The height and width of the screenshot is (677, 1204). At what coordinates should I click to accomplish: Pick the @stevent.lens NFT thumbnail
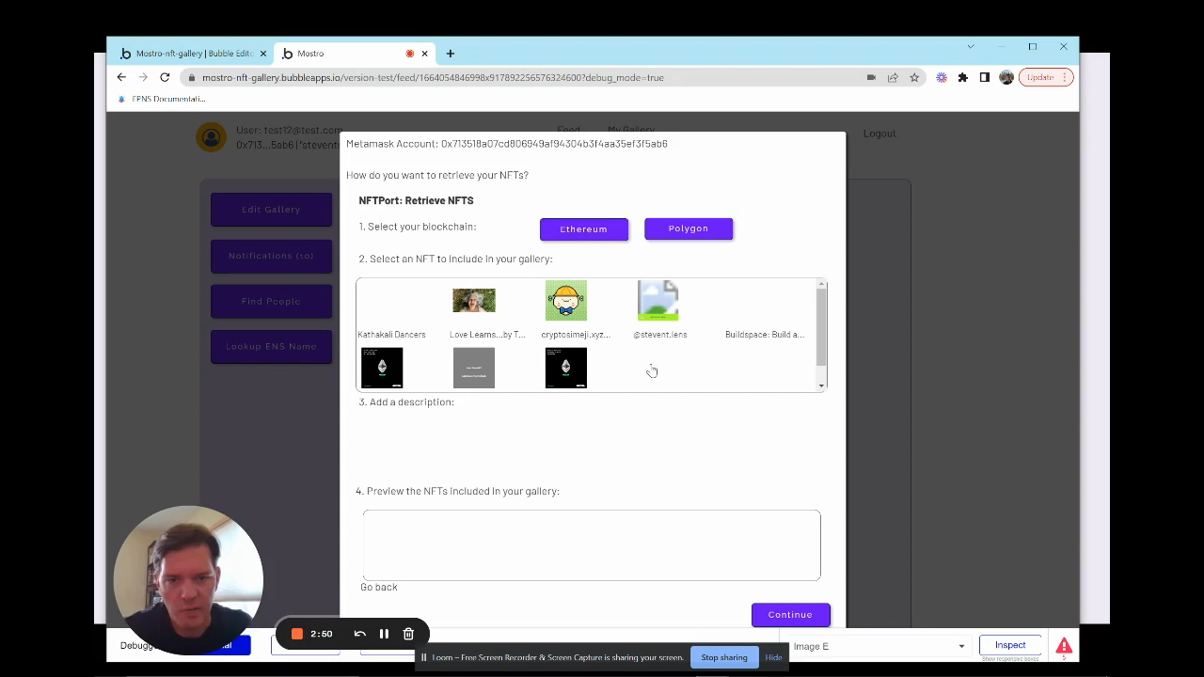[657, 301]
